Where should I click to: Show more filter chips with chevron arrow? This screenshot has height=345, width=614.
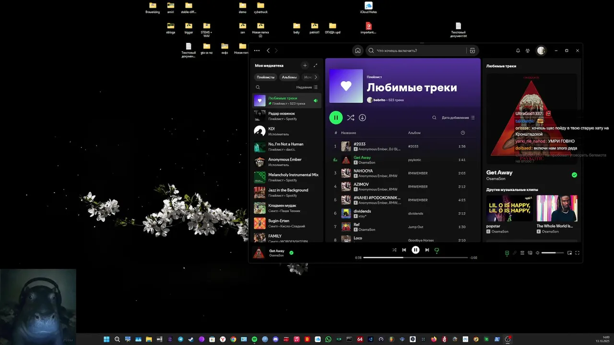point(315,77)
